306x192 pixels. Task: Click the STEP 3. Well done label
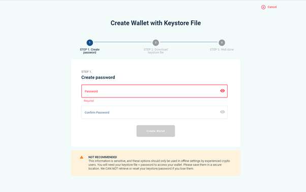click(222, 49)
